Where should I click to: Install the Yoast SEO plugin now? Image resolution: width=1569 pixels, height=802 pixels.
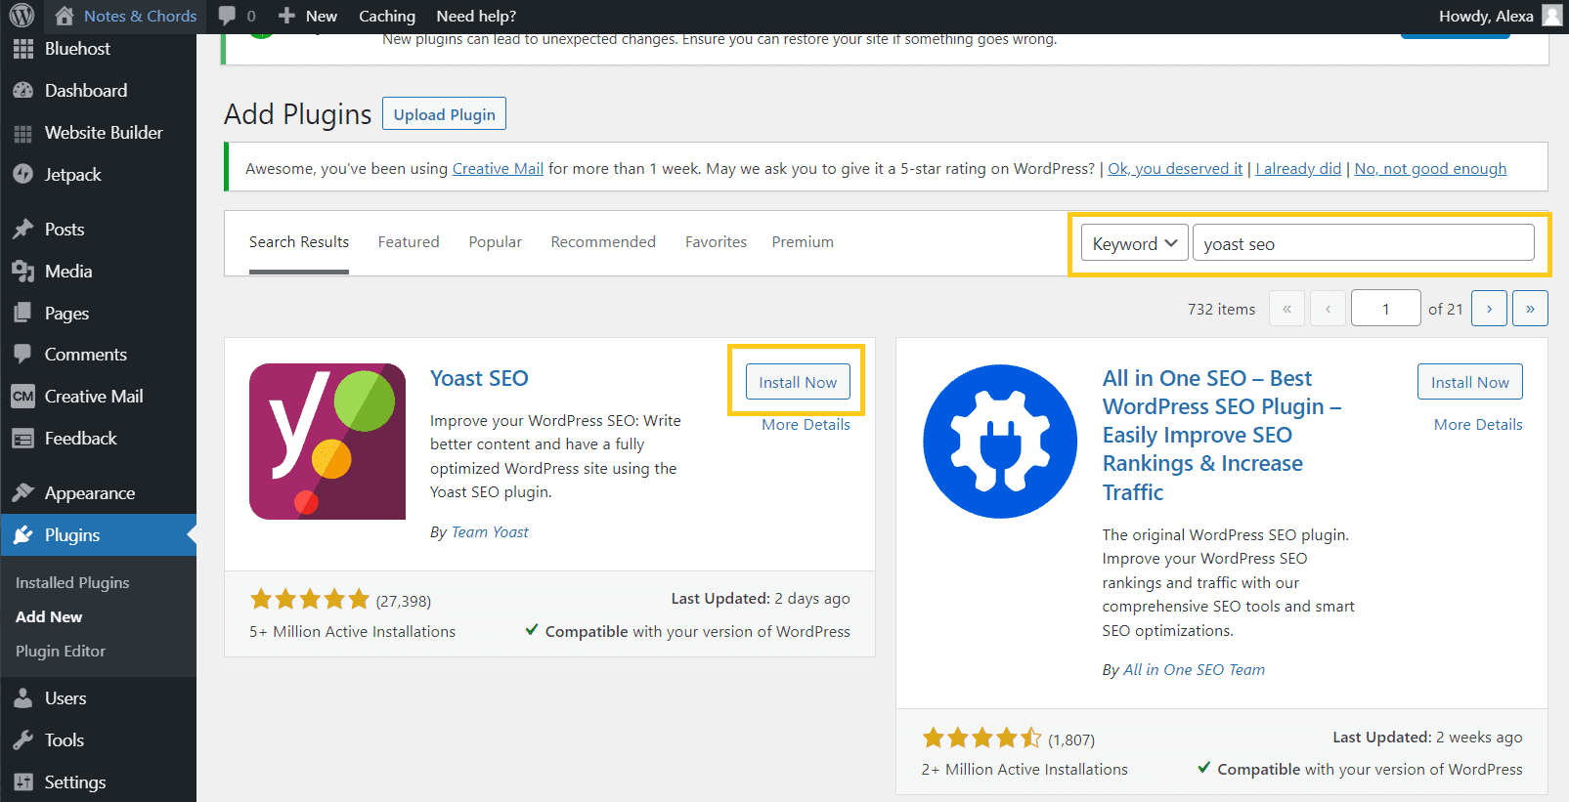pyautogui.click(x=798, y=382)
